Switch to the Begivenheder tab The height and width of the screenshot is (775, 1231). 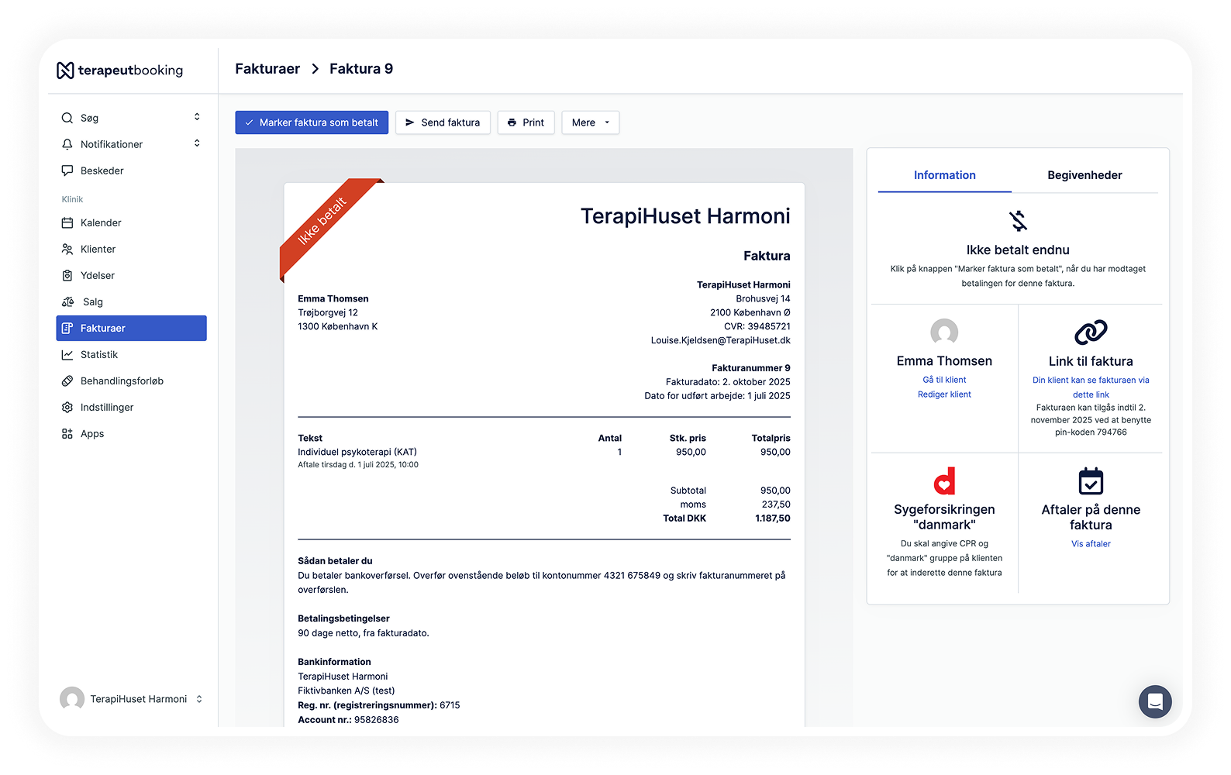point(1084,175)
